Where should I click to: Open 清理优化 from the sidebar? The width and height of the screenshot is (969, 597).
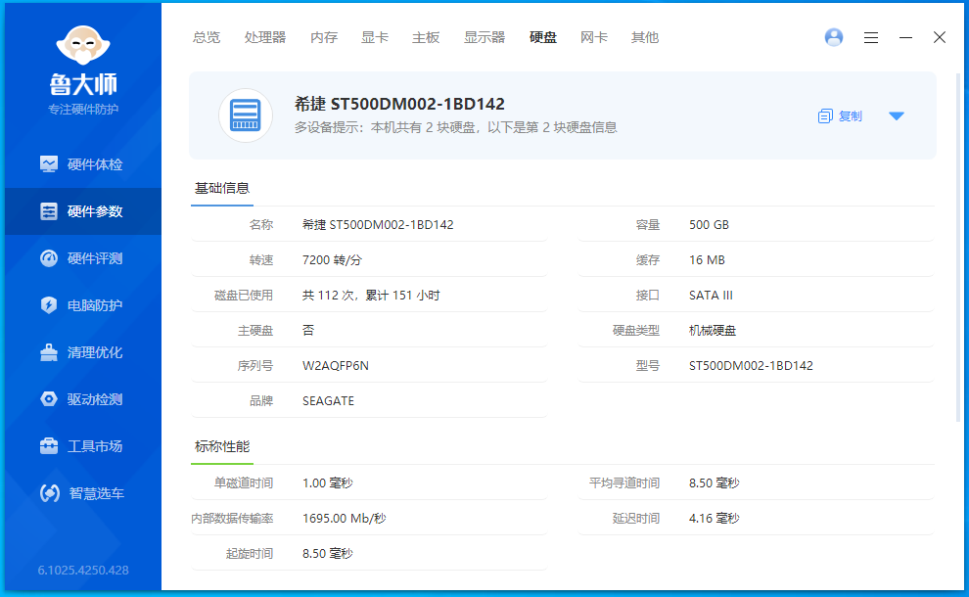(x=83, y=352)
